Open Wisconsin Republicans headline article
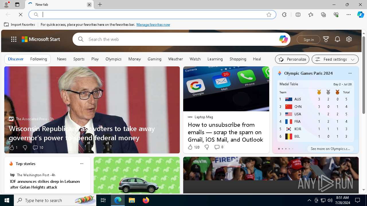 click(82, 133)
